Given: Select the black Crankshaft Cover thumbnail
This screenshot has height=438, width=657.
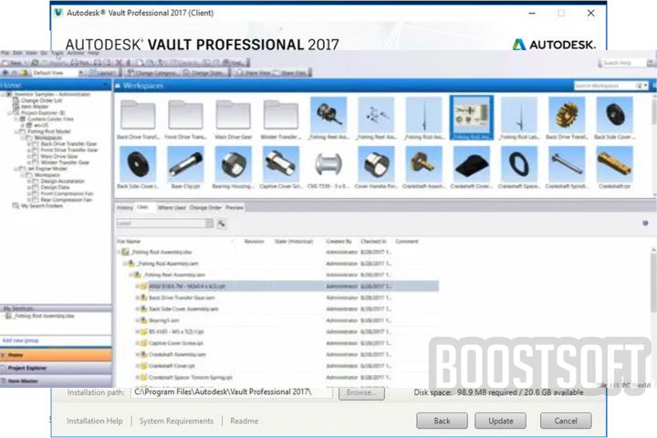Looking at the screenshot, I should [x=472, y=164].
